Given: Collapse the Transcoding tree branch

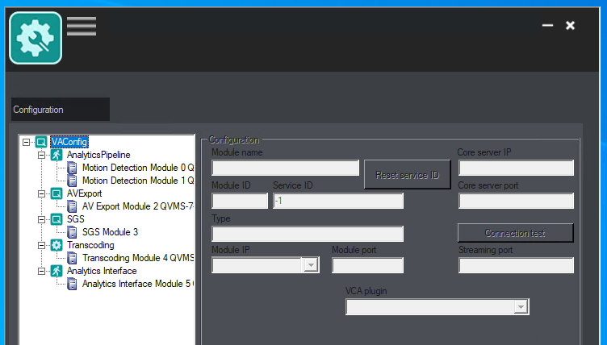Looking at the screenshot, I should pos(41,245).
